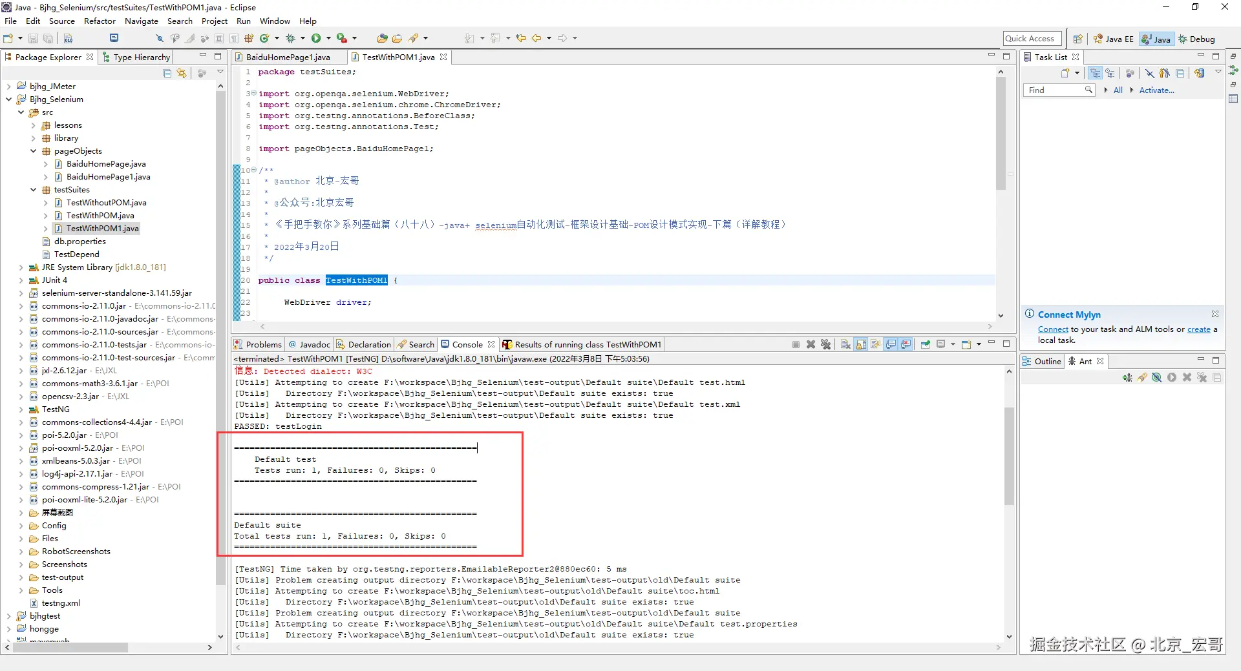
Task: Open the Refactor menu
Action: pos(100,21)
